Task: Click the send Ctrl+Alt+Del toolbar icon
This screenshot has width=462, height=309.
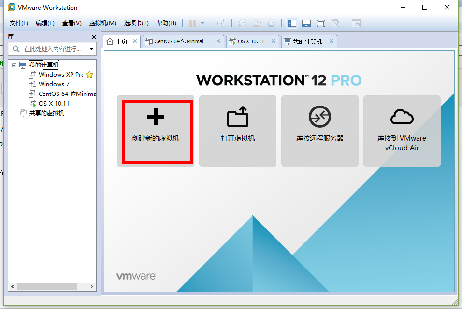Action: point(221,23)
